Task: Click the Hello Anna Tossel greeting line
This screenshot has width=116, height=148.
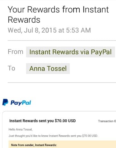Action: (x=20, y=129)
